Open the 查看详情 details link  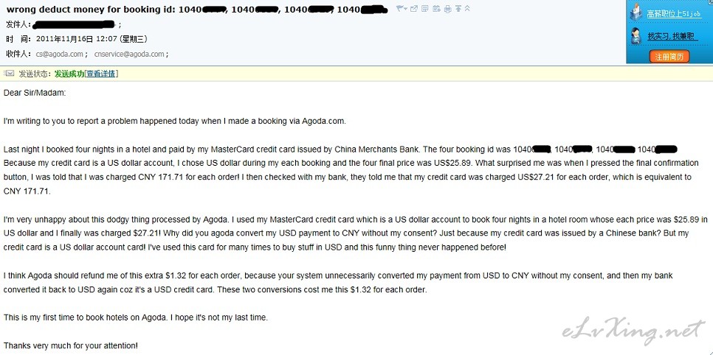[101, 74]
